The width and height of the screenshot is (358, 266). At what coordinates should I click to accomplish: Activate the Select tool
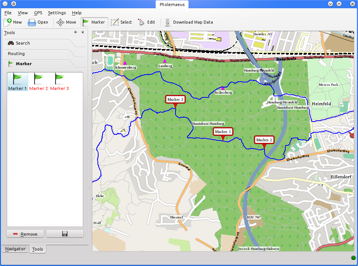[x=121, y=22]
